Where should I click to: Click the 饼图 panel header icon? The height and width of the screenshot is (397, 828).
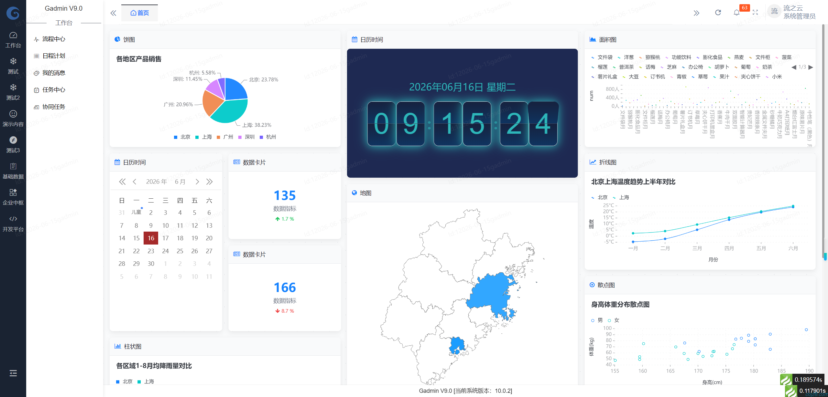[x=117, y=39]
